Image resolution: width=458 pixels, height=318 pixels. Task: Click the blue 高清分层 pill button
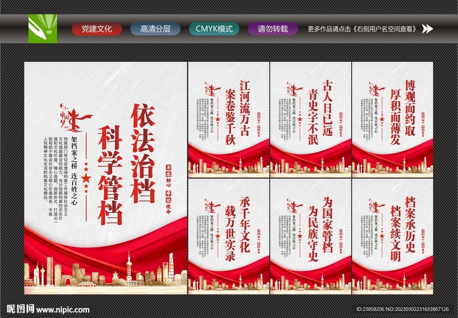(x=155, y=29)
